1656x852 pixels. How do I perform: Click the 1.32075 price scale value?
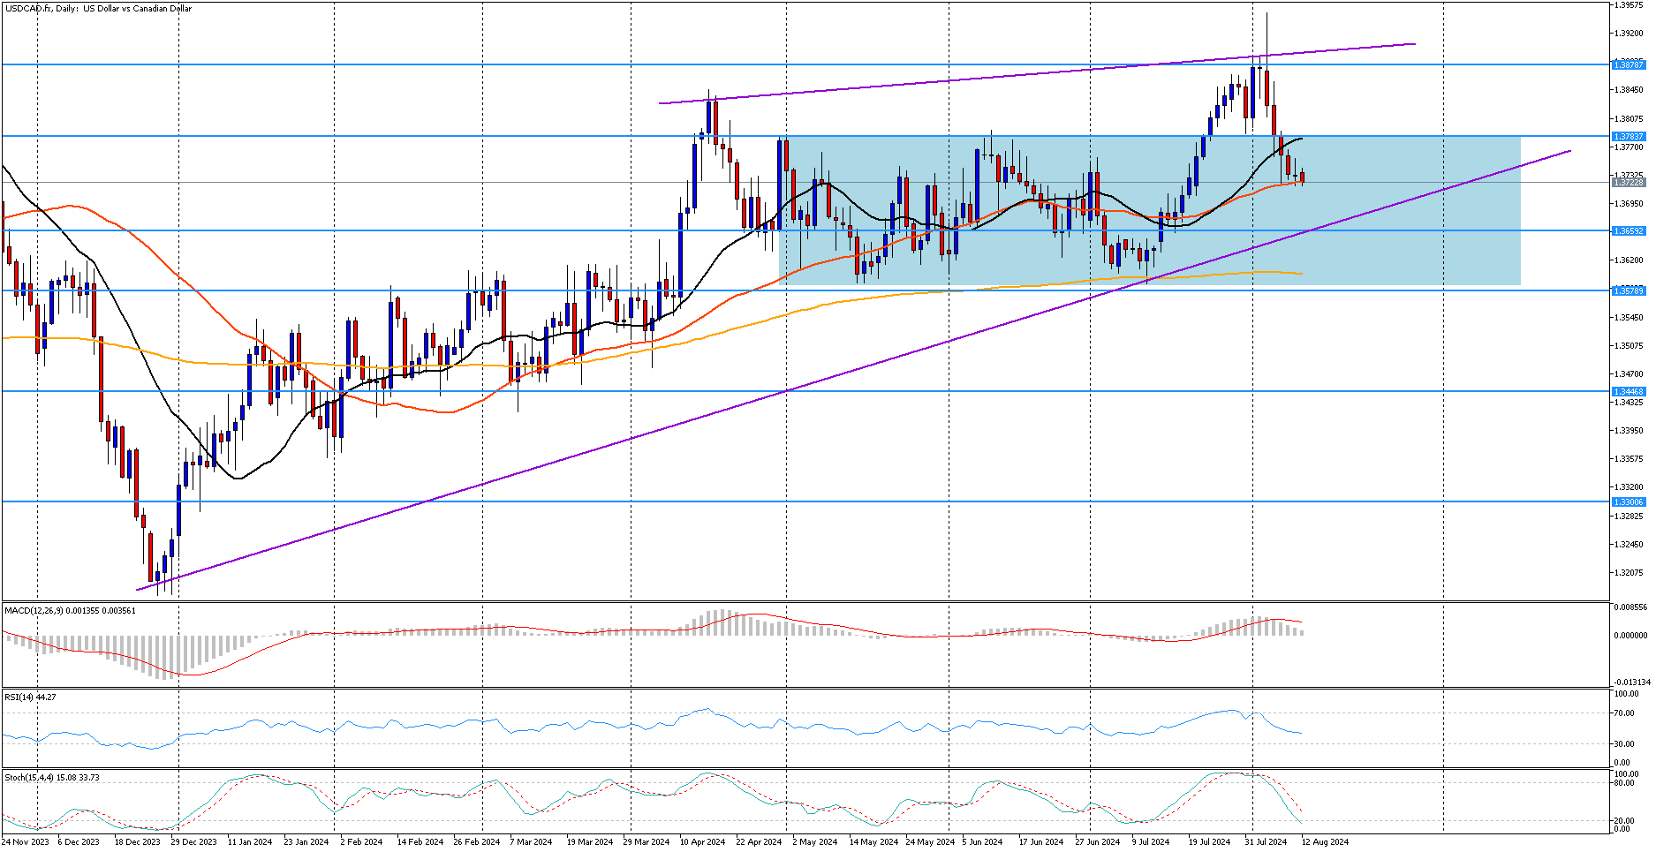1630,573
